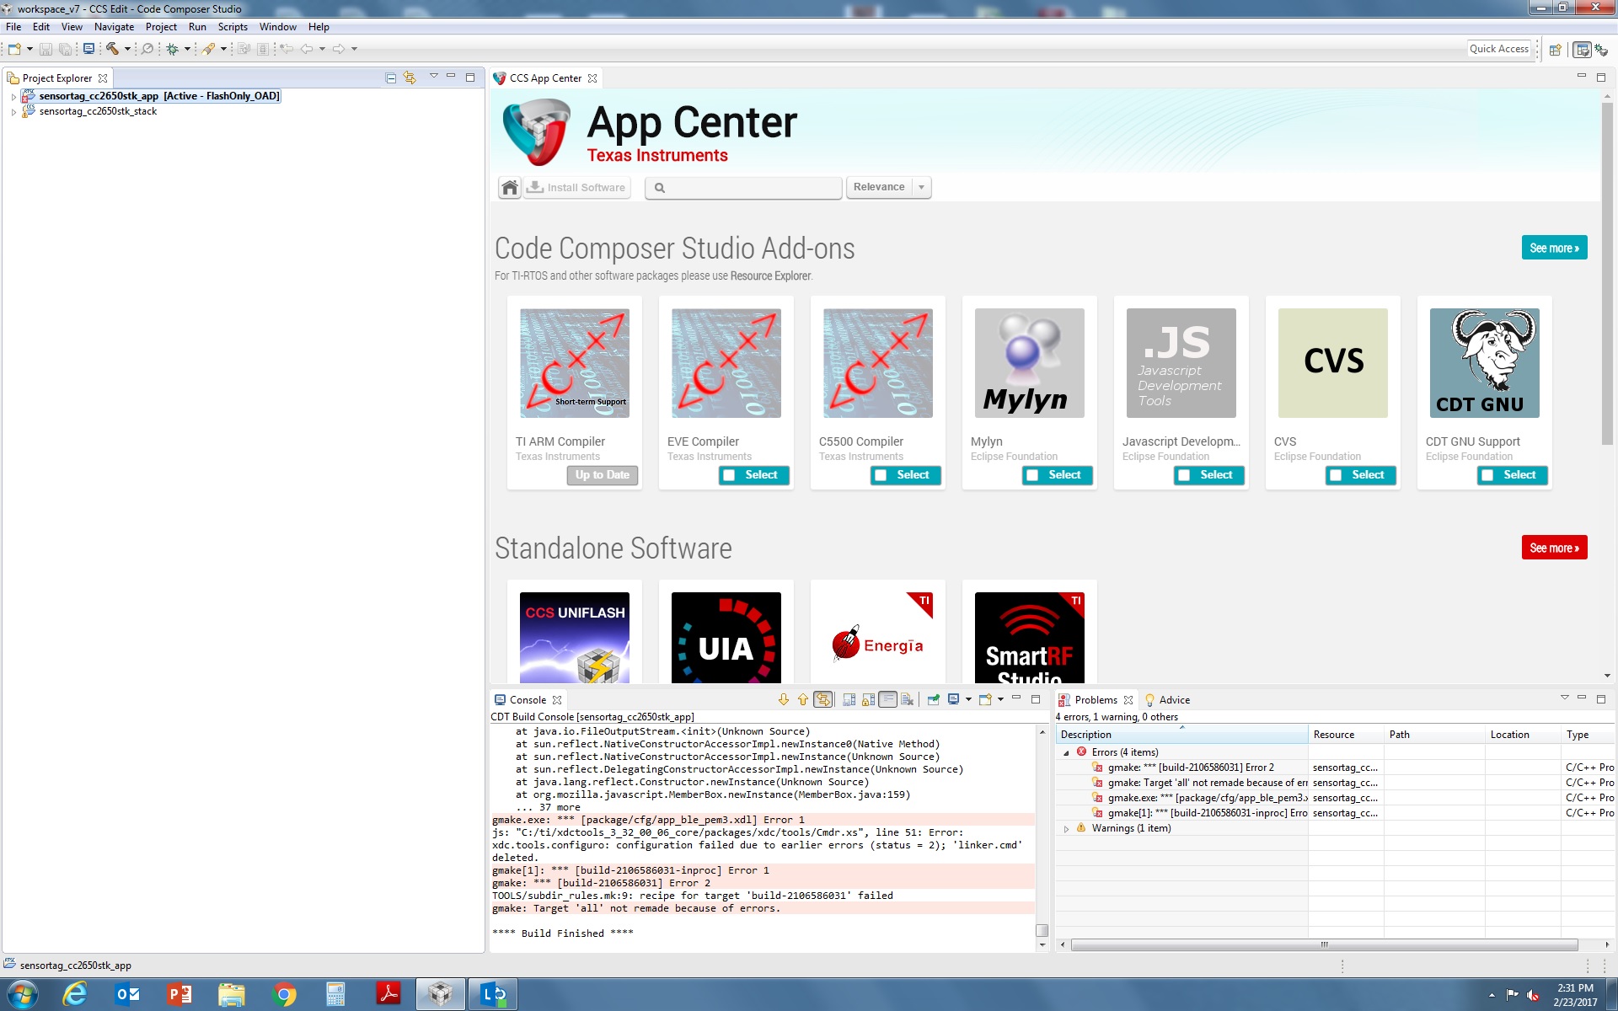Tick the Mylyn Select checkbox

[1031, 475]
